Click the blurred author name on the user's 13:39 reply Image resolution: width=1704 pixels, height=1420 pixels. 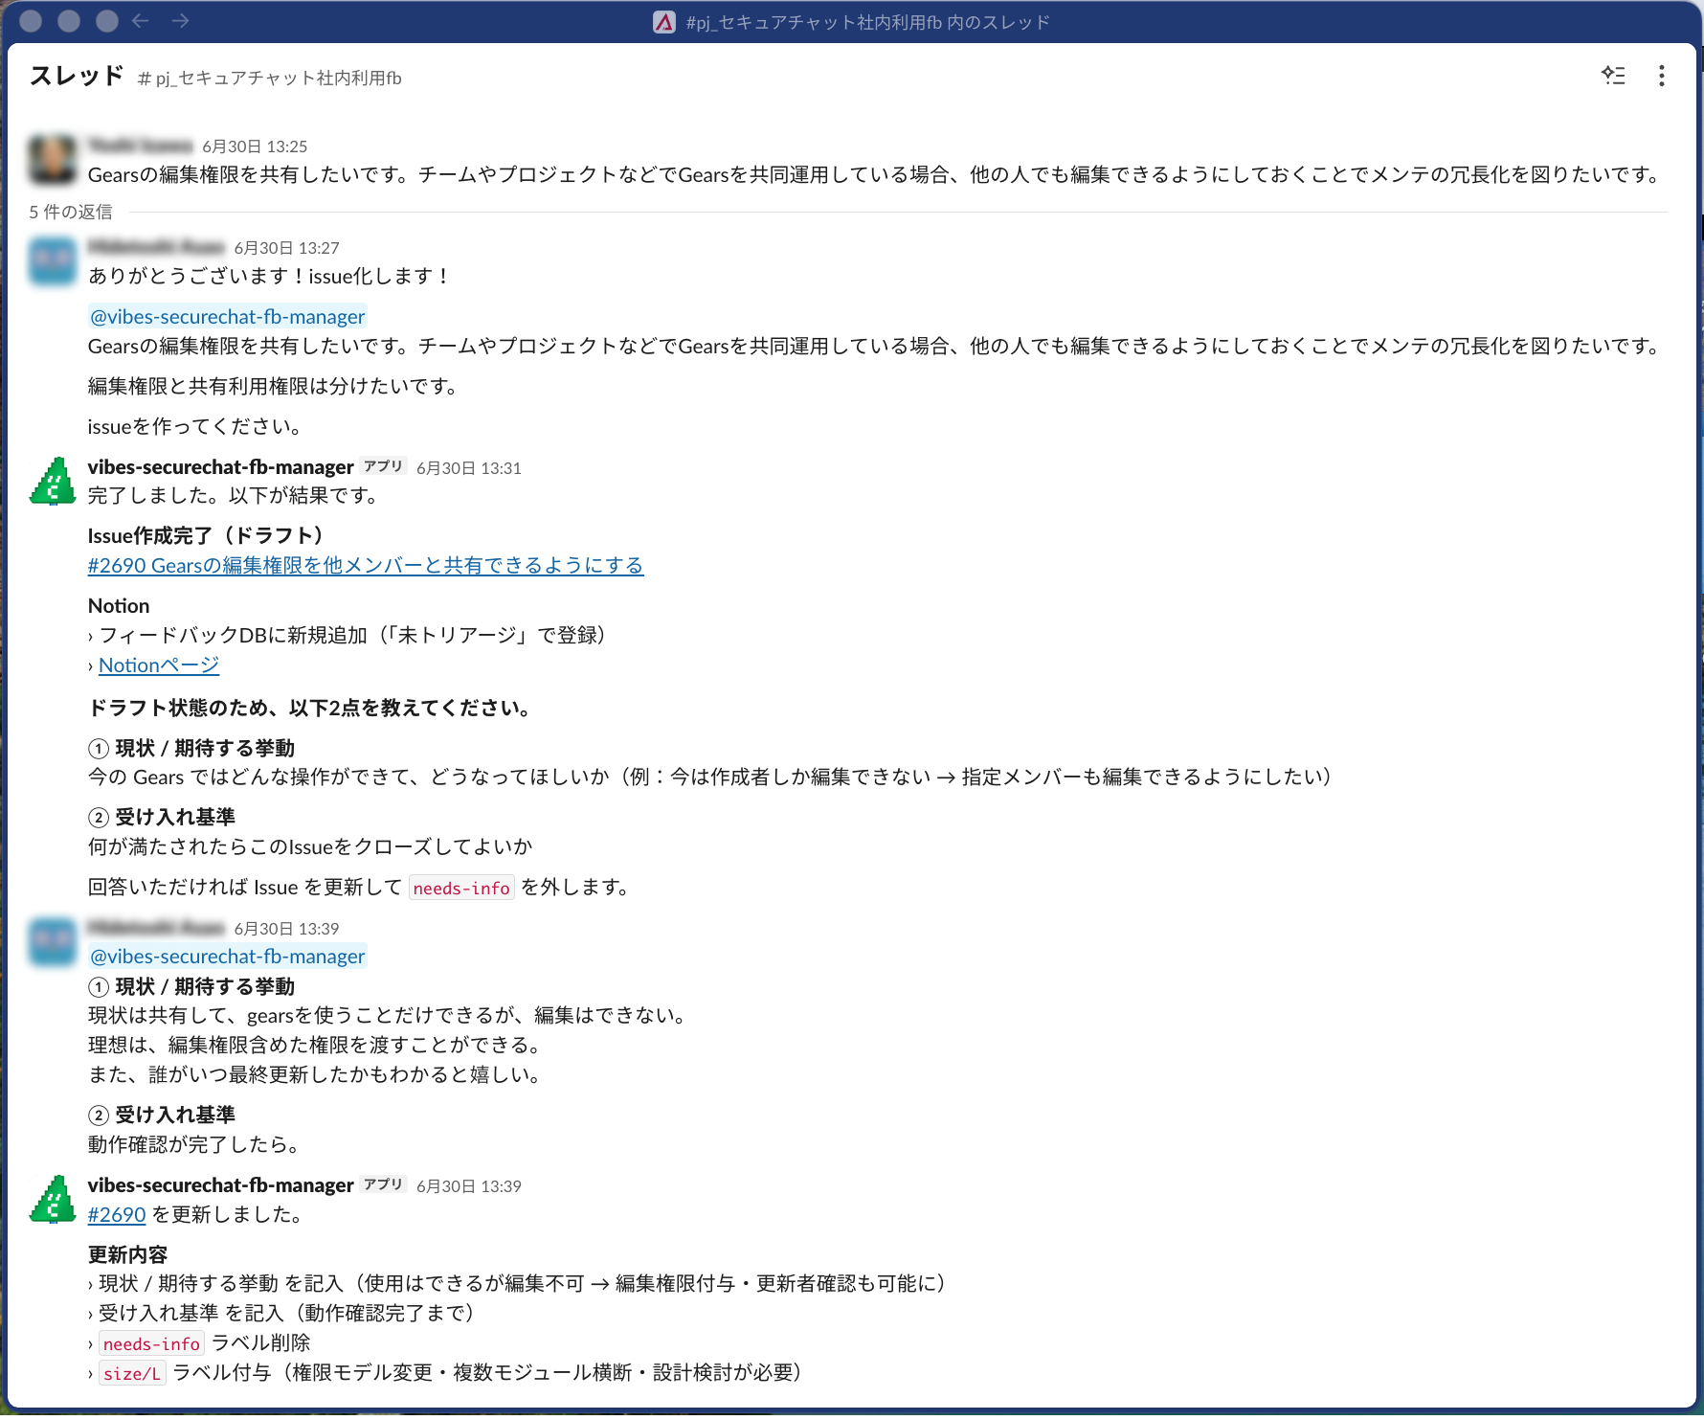(156, 928)
